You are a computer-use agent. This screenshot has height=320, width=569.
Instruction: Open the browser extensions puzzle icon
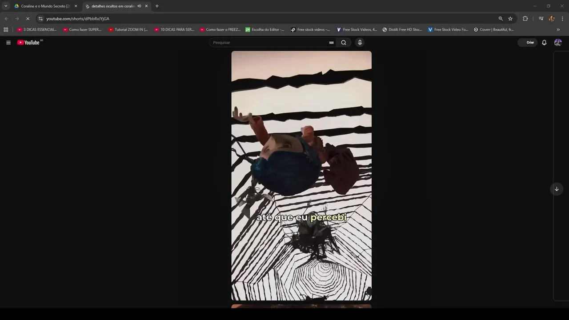click(x=525, y=19)
